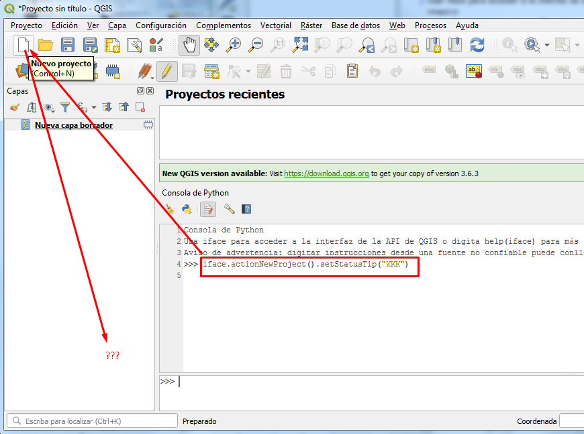
Task: Open the download.qgis.org link
Action: [x=326, y=173]
